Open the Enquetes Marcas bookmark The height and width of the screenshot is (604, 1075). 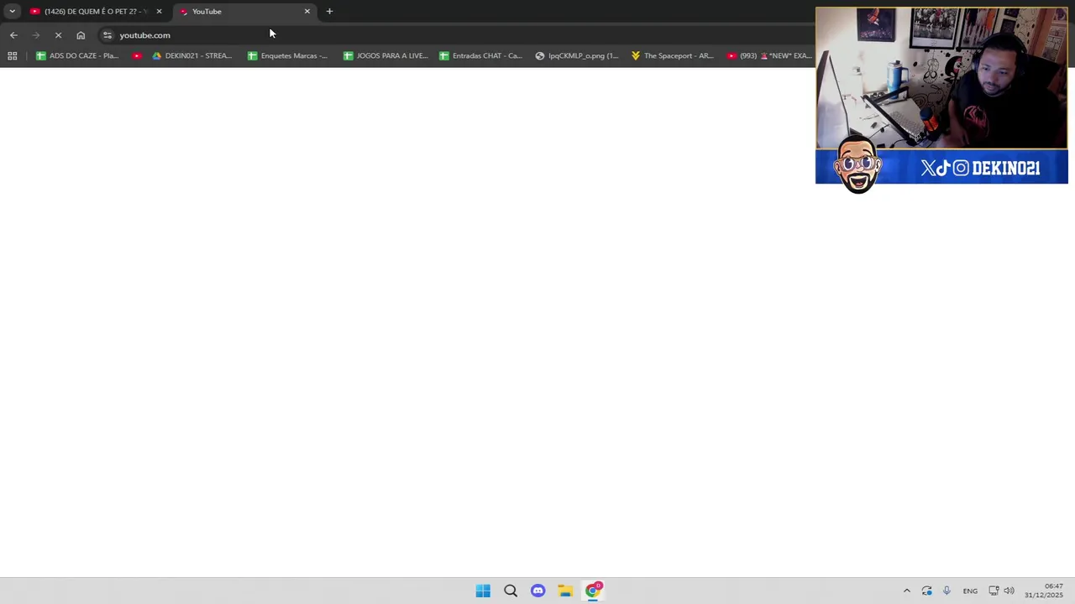pyautogui.click(x=287, y=56)
